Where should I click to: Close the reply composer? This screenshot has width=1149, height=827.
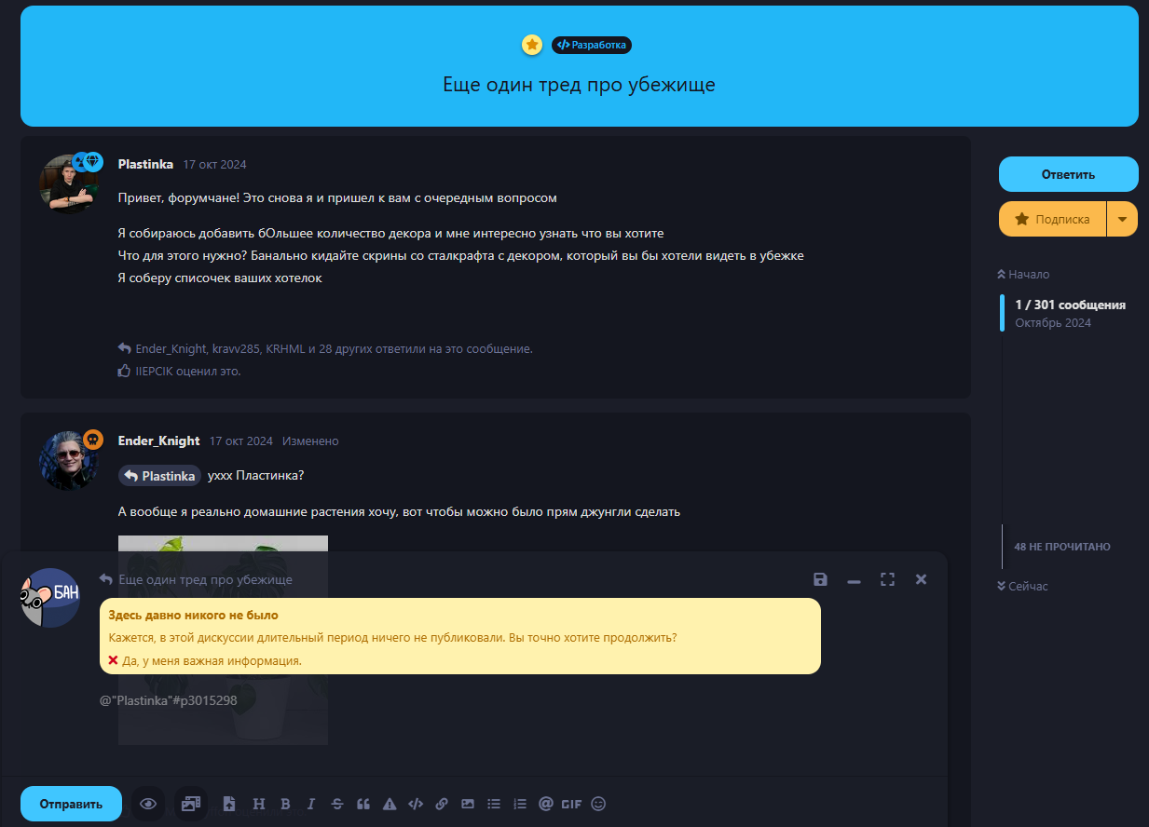tap(921, 579)
